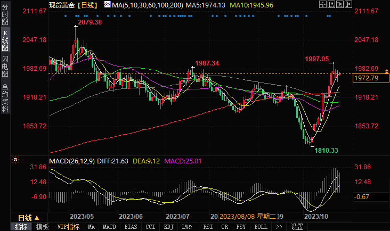Image resolution: width=390 pixels, height=231 pixels.
Task: Click the current price box 1972.79
Action: (371, 78)
